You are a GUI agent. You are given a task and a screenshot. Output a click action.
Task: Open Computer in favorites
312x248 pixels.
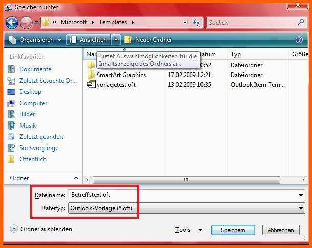tap(33, 103)
